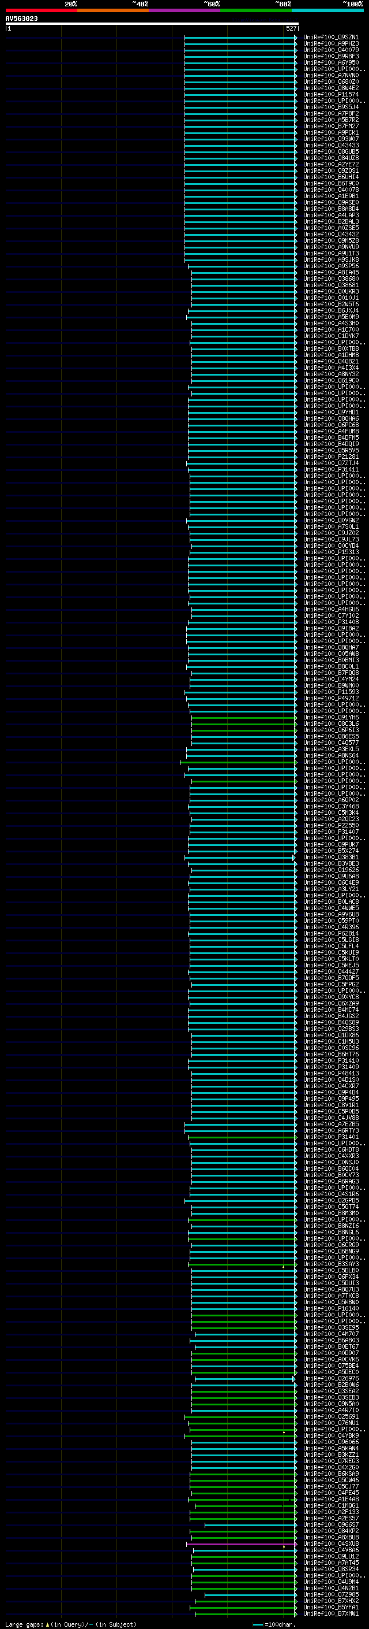Click the purple ~60% identity color segment

pos(184,11)
